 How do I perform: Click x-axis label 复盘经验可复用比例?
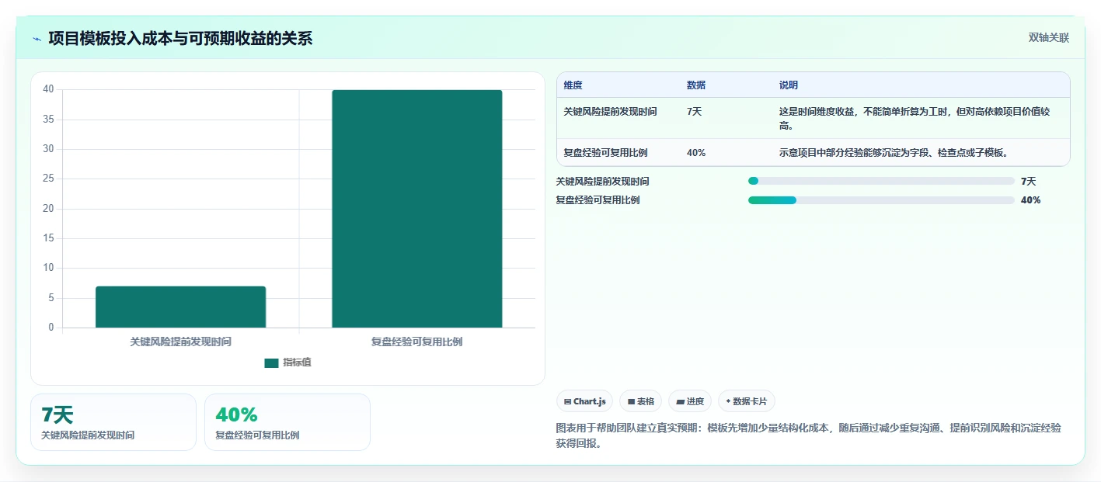(417, 342)
